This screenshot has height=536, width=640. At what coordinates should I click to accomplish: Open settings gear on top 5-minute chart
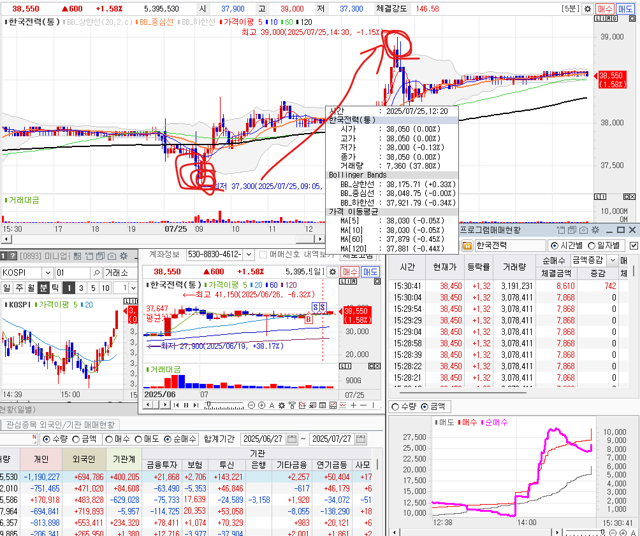tap(587, 8)
